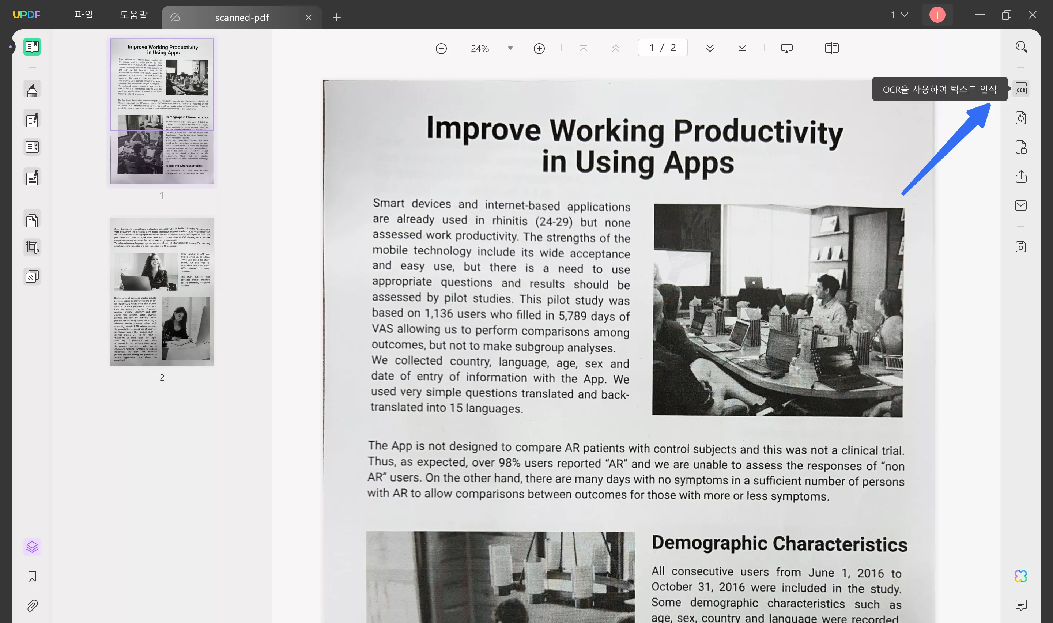Select the highlighter comment tool
The width and height of the screenshot is (1053, 623).
click(x=32, y=90)
